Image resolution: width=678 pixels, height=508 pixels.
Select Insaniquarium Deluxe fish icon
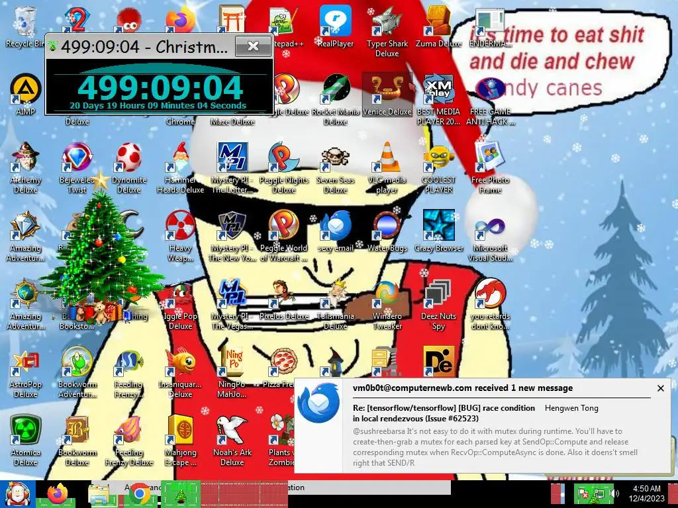click(180, 372)
